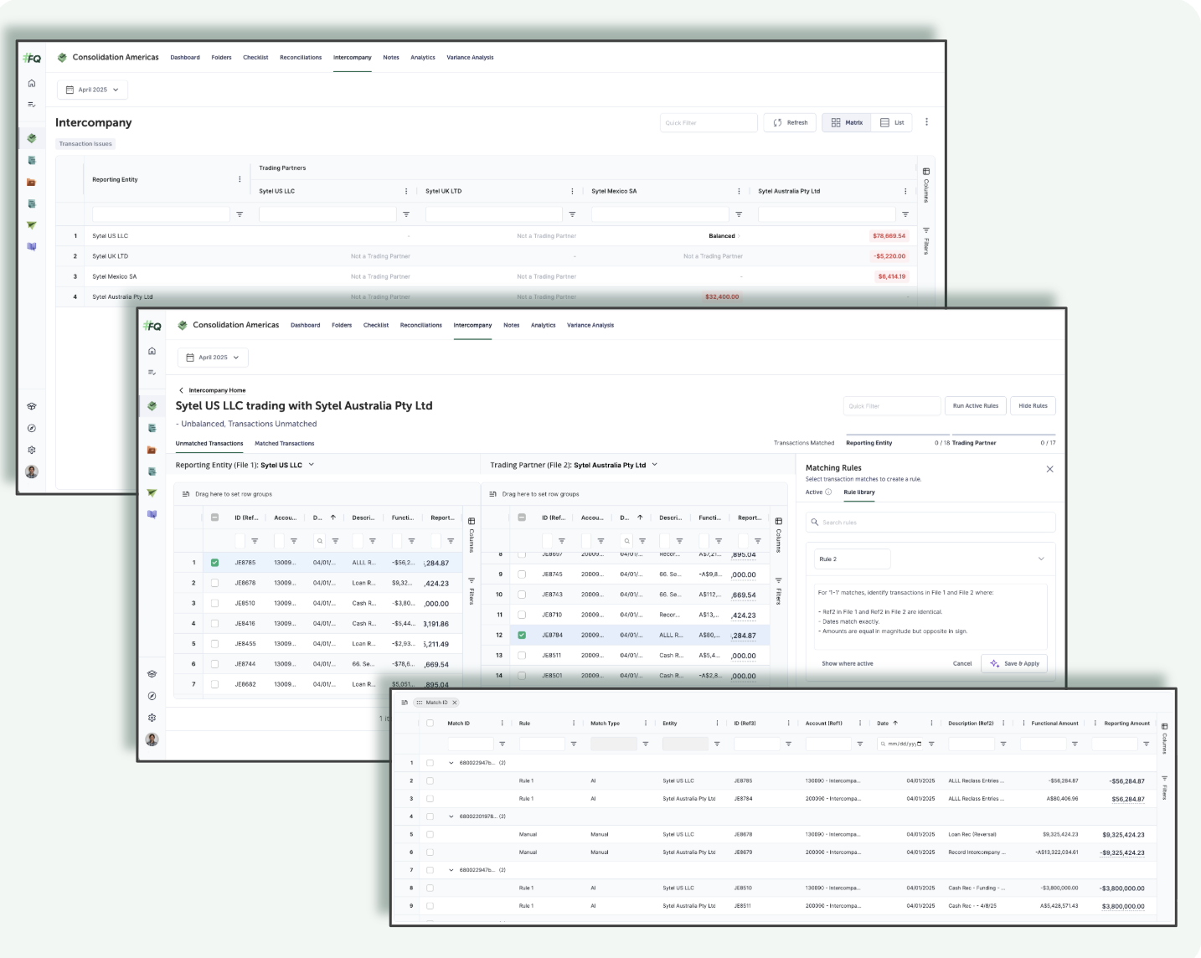Screen dimensions: 1201x958
Task: Switch to List view in Intercompany matrix
Action: pyautogui.click(x=892, y=123)
